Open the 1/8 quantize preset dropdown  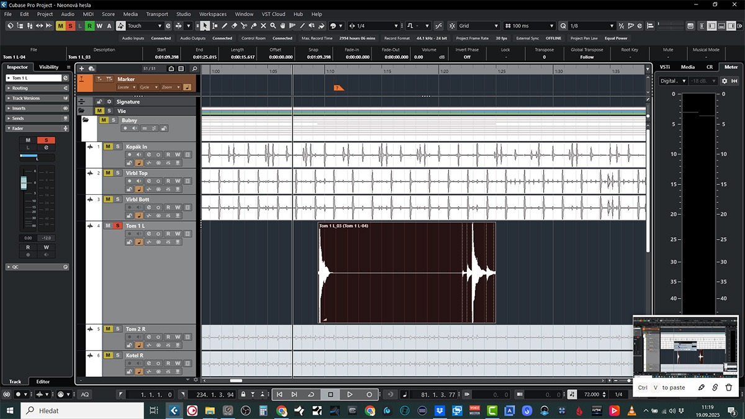(x=591, y=26)
